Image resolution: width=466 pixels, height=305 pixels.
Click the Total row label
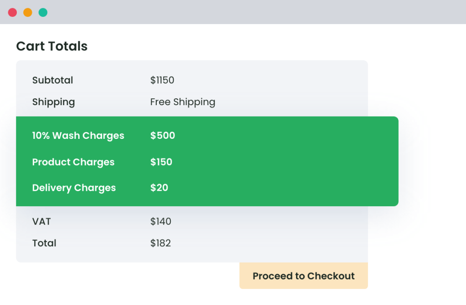(44, 243)
